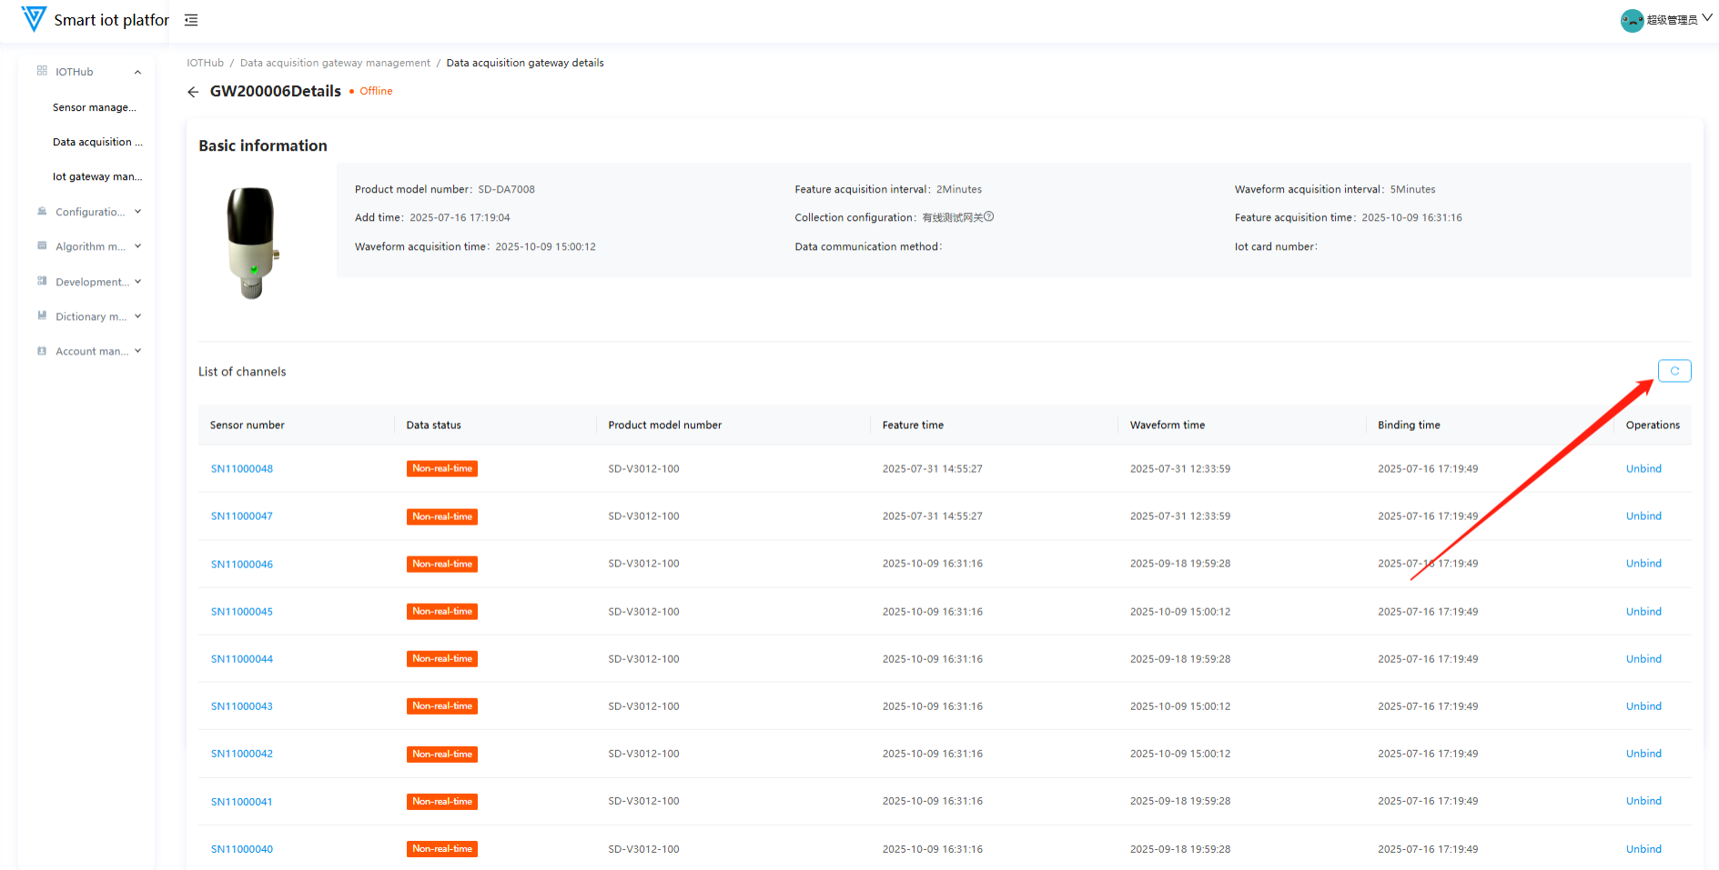Click the user avatar icon
This screenshot has width=1719, height=870.
1632,20
